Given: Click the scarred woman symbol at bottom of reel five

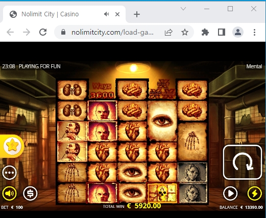Looking at the screenshot, I should point(192,193).
